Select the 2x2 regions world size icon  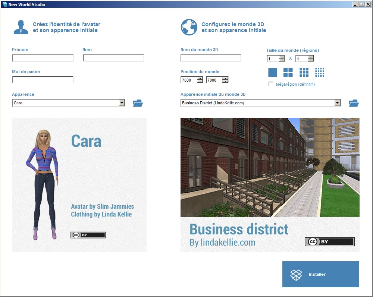(x=288, y=72)
